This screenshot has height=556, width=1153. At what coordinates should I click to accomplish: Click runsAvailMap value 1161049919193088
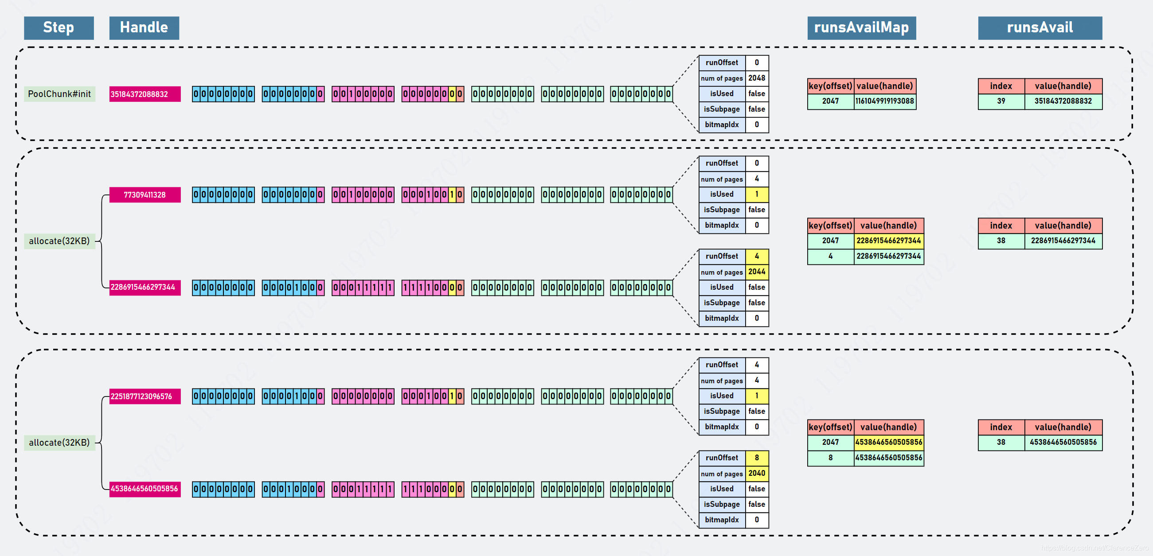tap(884, 101)
